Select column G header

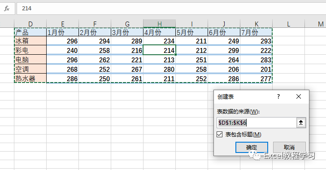(127, 24)
